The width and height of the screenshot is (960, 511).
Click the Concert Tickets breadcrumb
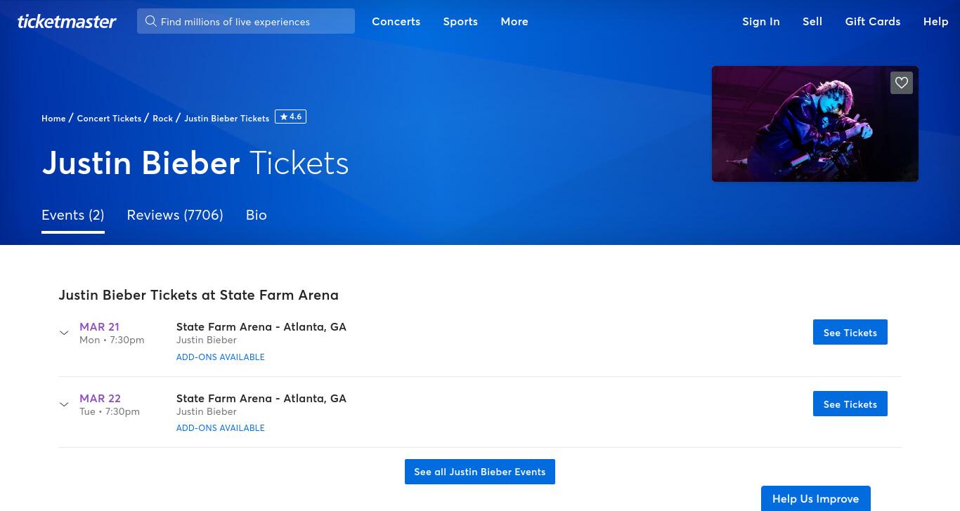coord(109,118)
